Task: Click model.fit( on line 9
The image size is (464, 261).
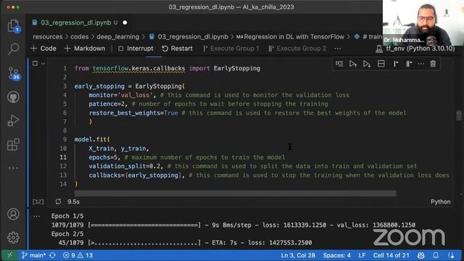Action: tap(92, 139)
